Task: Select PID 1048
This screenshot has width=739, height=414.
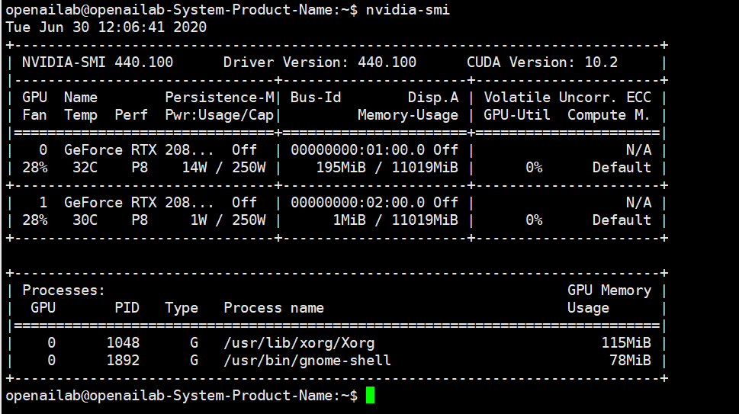Action: click(x=123, y=343)
